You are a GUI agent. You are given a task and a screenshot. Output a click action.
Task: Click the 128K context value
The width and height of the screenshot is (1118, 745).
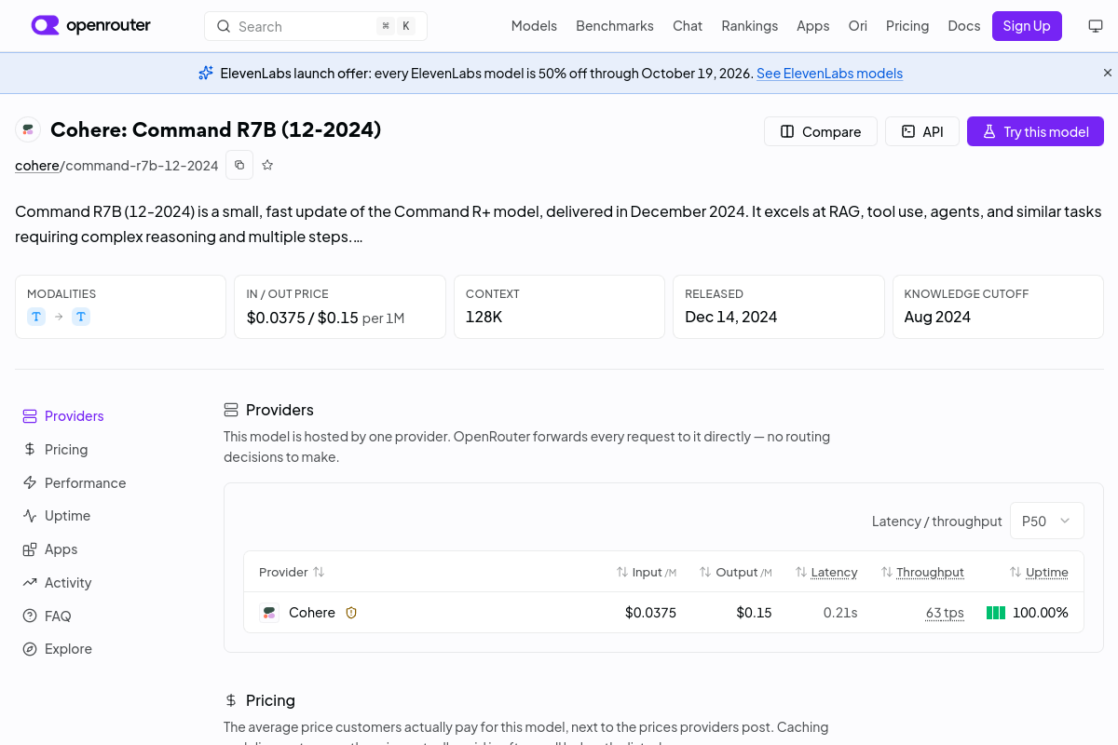pyautogui.click(x=484, y=317)
